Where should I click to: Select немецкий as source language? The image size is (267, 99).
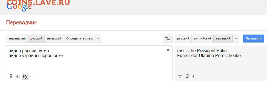[54, 38]
